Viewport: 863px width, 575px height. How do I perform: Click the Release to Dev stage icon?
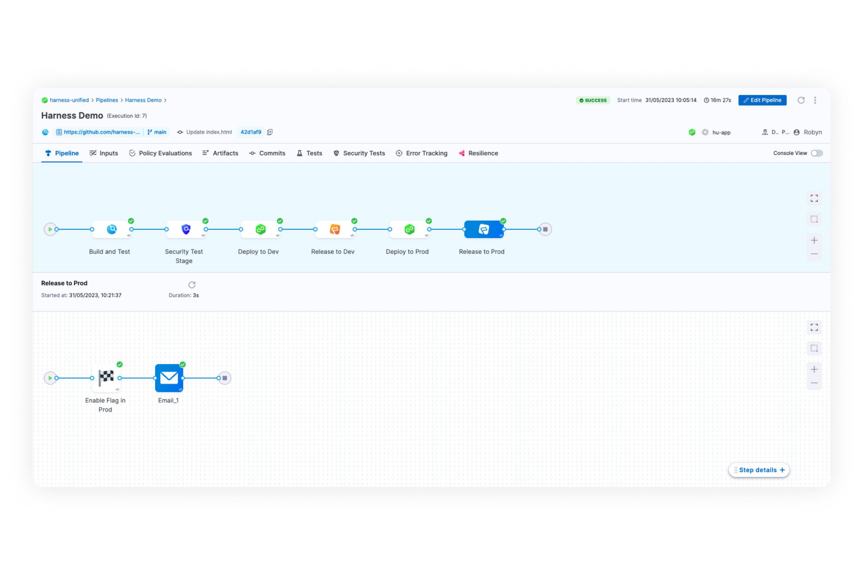334,229
